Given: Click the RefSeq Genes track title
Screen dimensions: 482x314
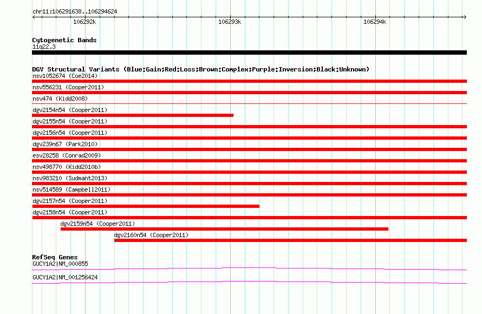Looking at the screenshot, I should pos(55,257).
